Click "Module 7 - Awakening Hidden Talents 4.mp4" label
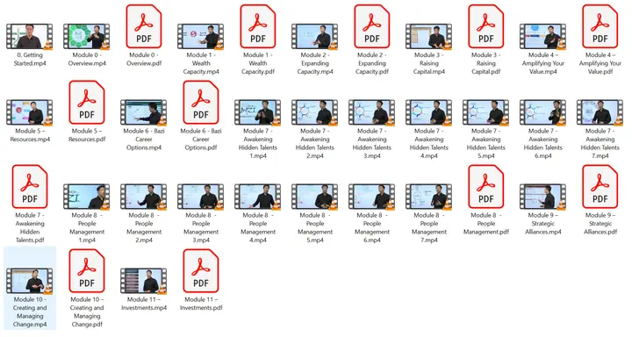 point(429,144)
